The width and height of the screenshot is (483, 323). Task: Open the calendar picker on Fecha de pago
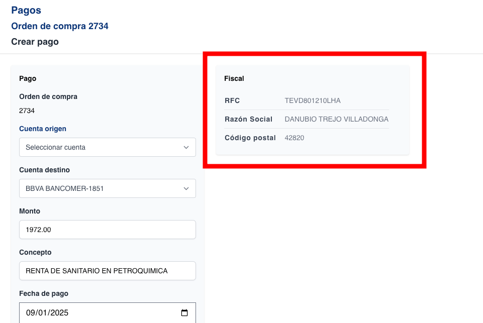(184, 312)
